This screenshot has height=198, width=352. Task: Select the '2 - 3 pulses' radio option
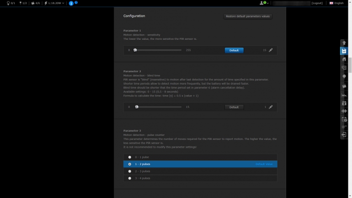click(x=130, y=171)
